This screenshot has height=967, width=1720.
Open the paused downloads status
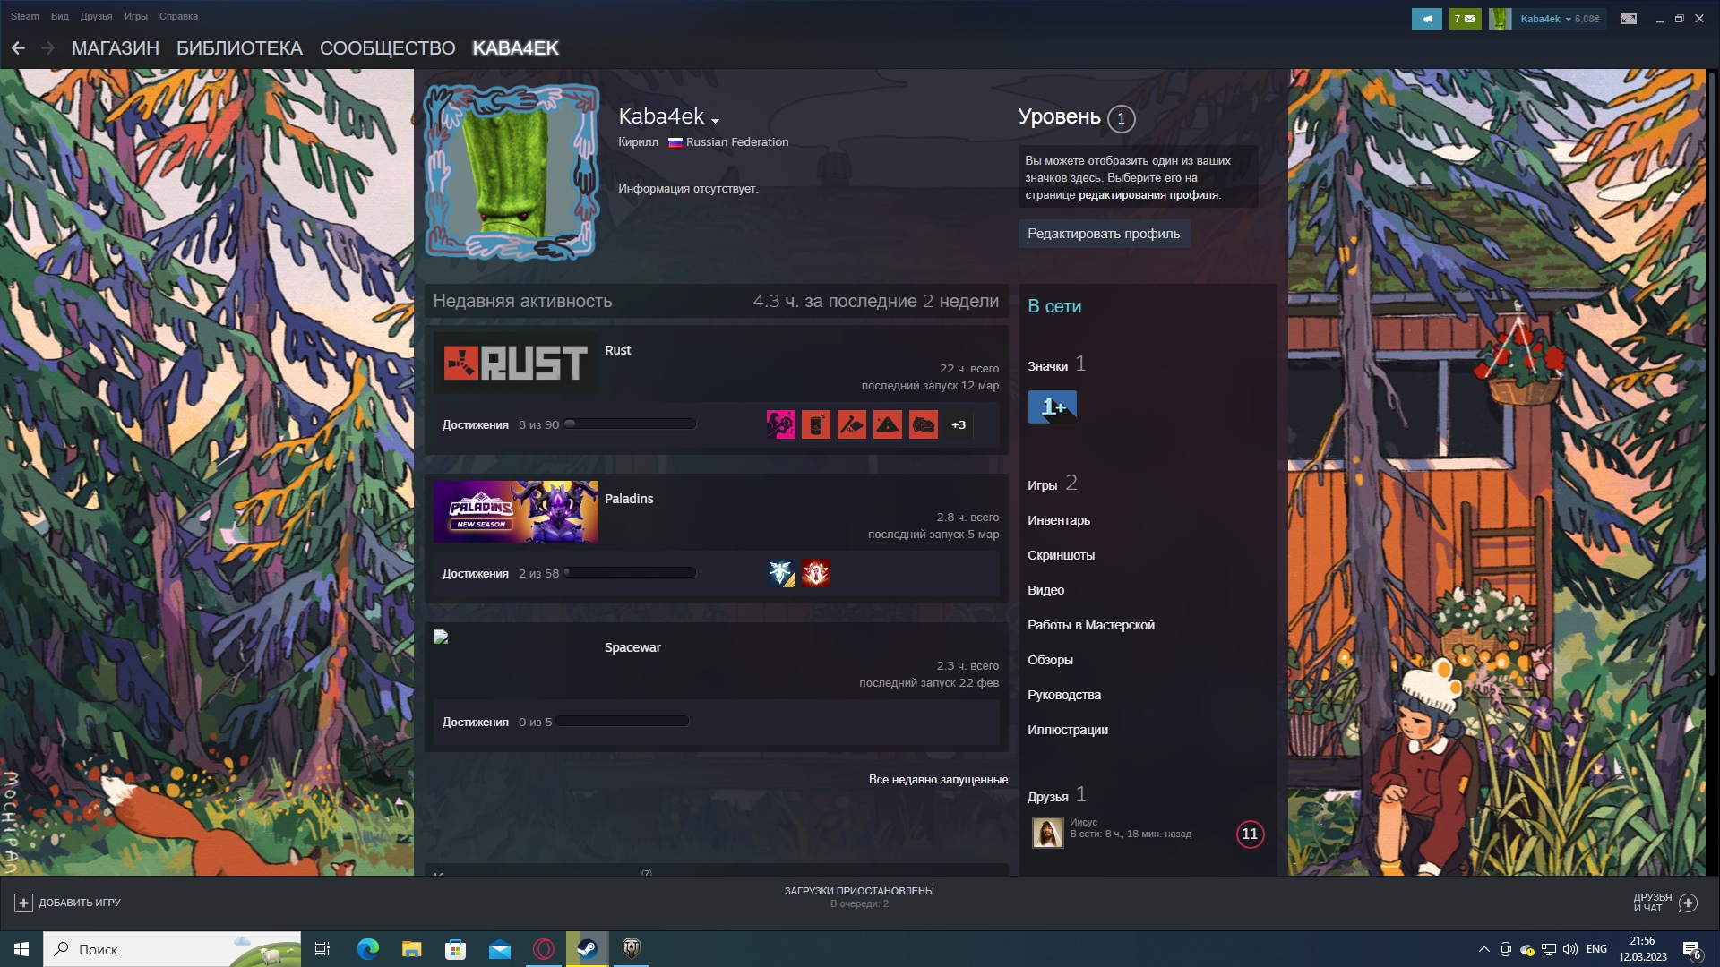859,897
